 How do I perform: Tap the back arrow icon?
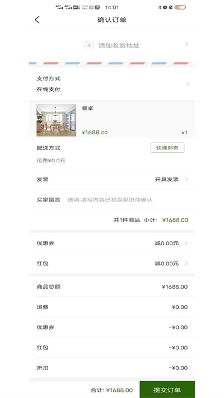coord(37,20)
